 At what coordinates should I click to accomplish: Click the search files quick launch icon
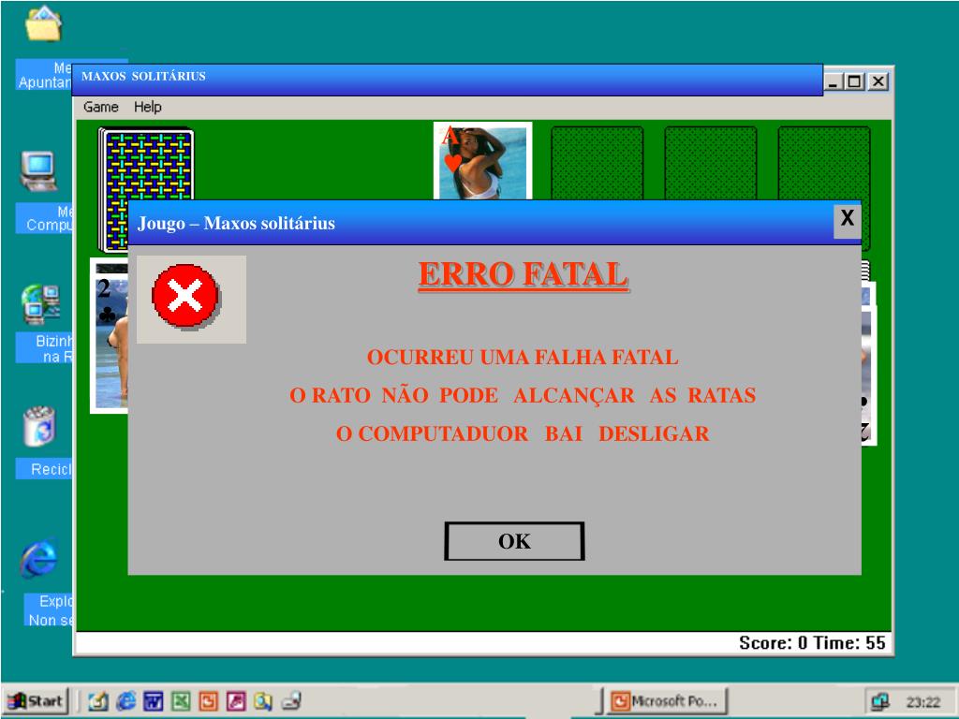(263, 701)
